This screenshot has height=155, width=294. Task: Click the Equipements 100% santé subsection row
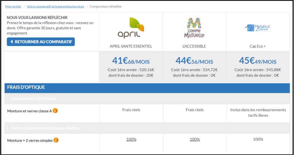click(147, 99)
